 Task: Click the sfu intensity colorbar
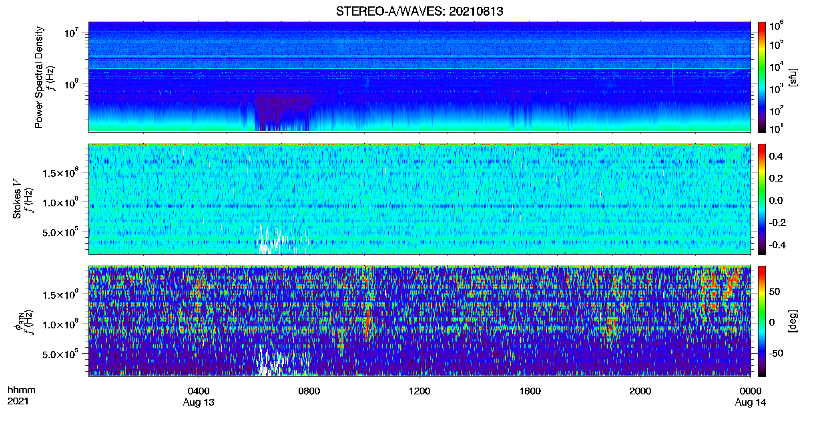pos(762,77)
